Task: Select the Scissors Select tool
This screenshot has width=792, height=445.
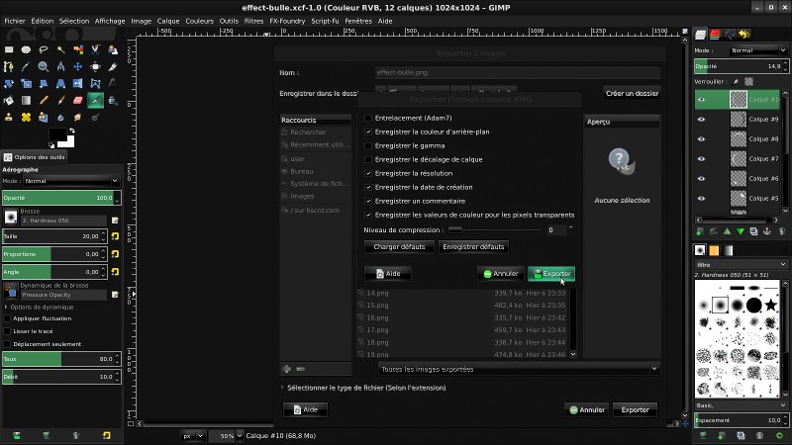Action: [x=95, y=49]
